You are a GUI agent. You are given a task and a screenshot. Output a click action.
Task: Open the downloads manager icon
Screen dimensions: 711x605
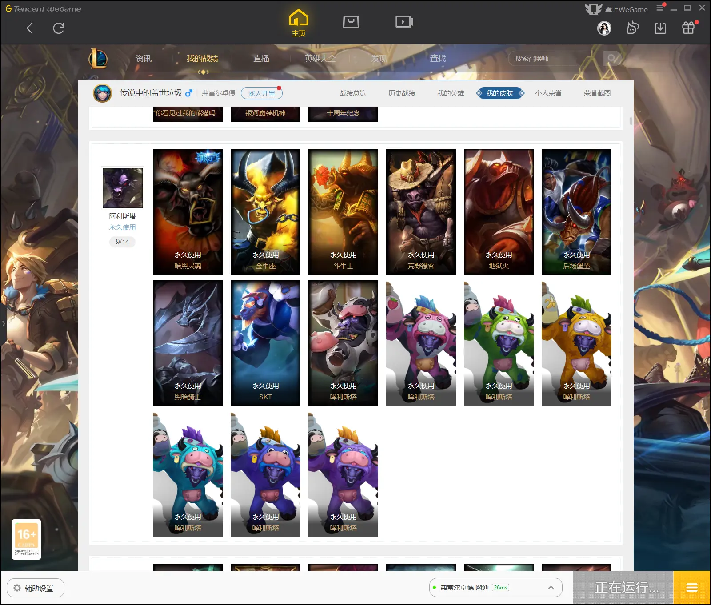coord(660,28)
